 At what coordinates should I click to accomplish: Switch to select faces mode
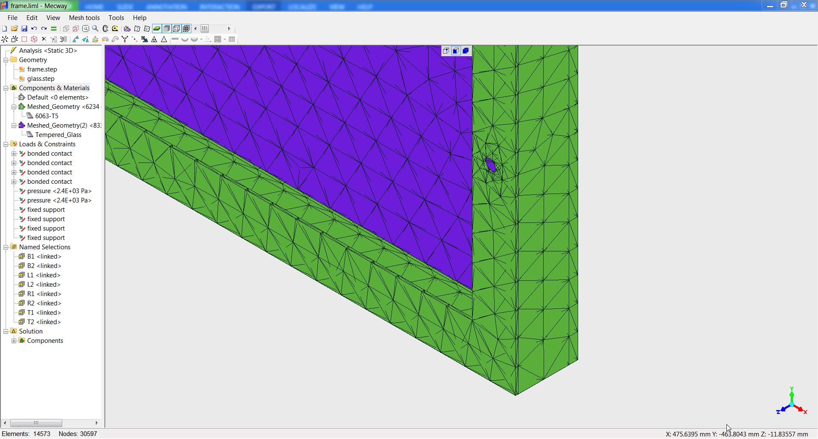coord(456,51)
